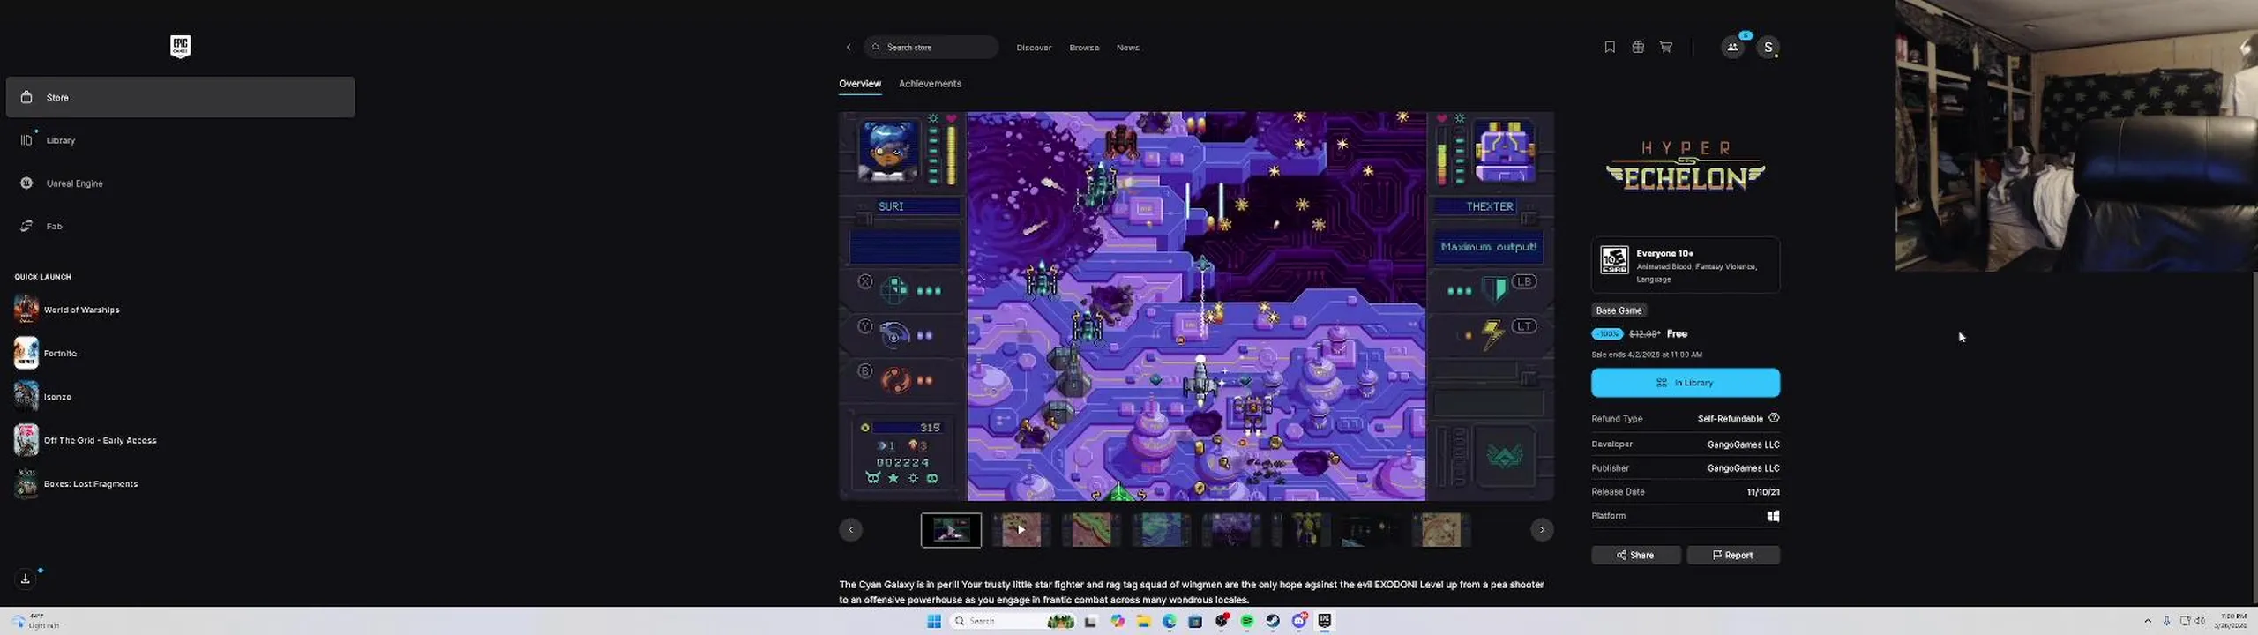This screenshot has width=2258, height=635.
Task: Open the Downloads icon in the sidebar
Action: pos(26,579)
